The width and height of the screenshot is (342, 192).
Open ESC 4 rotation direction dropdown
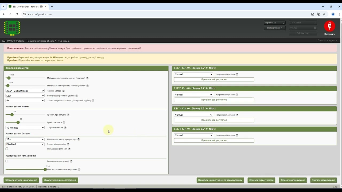tap(193, 135)
